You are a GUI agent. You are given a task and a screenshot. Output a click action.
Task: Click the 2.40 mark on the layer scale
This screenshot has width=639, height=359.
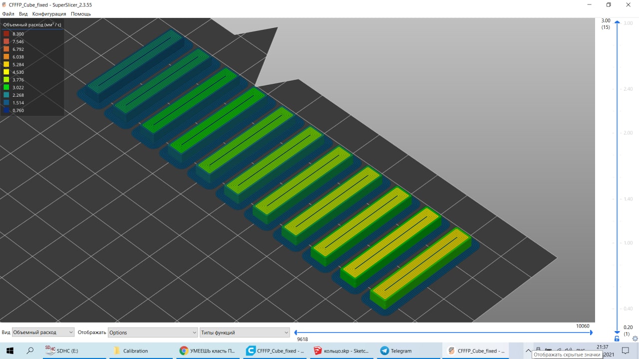pos(628,89)
